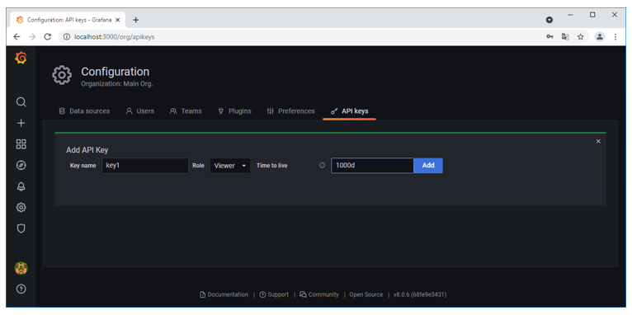Open the Server Admin shield icon
Screen dimensions: 632x315
point(21,228)
